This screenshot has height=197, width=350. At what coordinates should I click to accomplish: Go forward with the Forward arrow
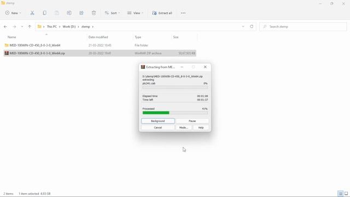[x=14, y=27]
